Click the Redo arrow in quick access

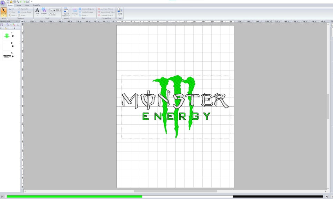click(24, 1)
